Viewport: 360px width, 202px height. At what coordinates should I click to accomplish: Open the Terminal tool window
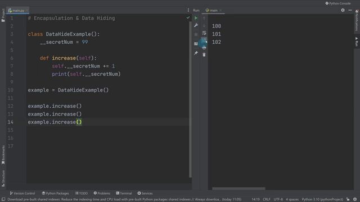click(x=124, y=193)
